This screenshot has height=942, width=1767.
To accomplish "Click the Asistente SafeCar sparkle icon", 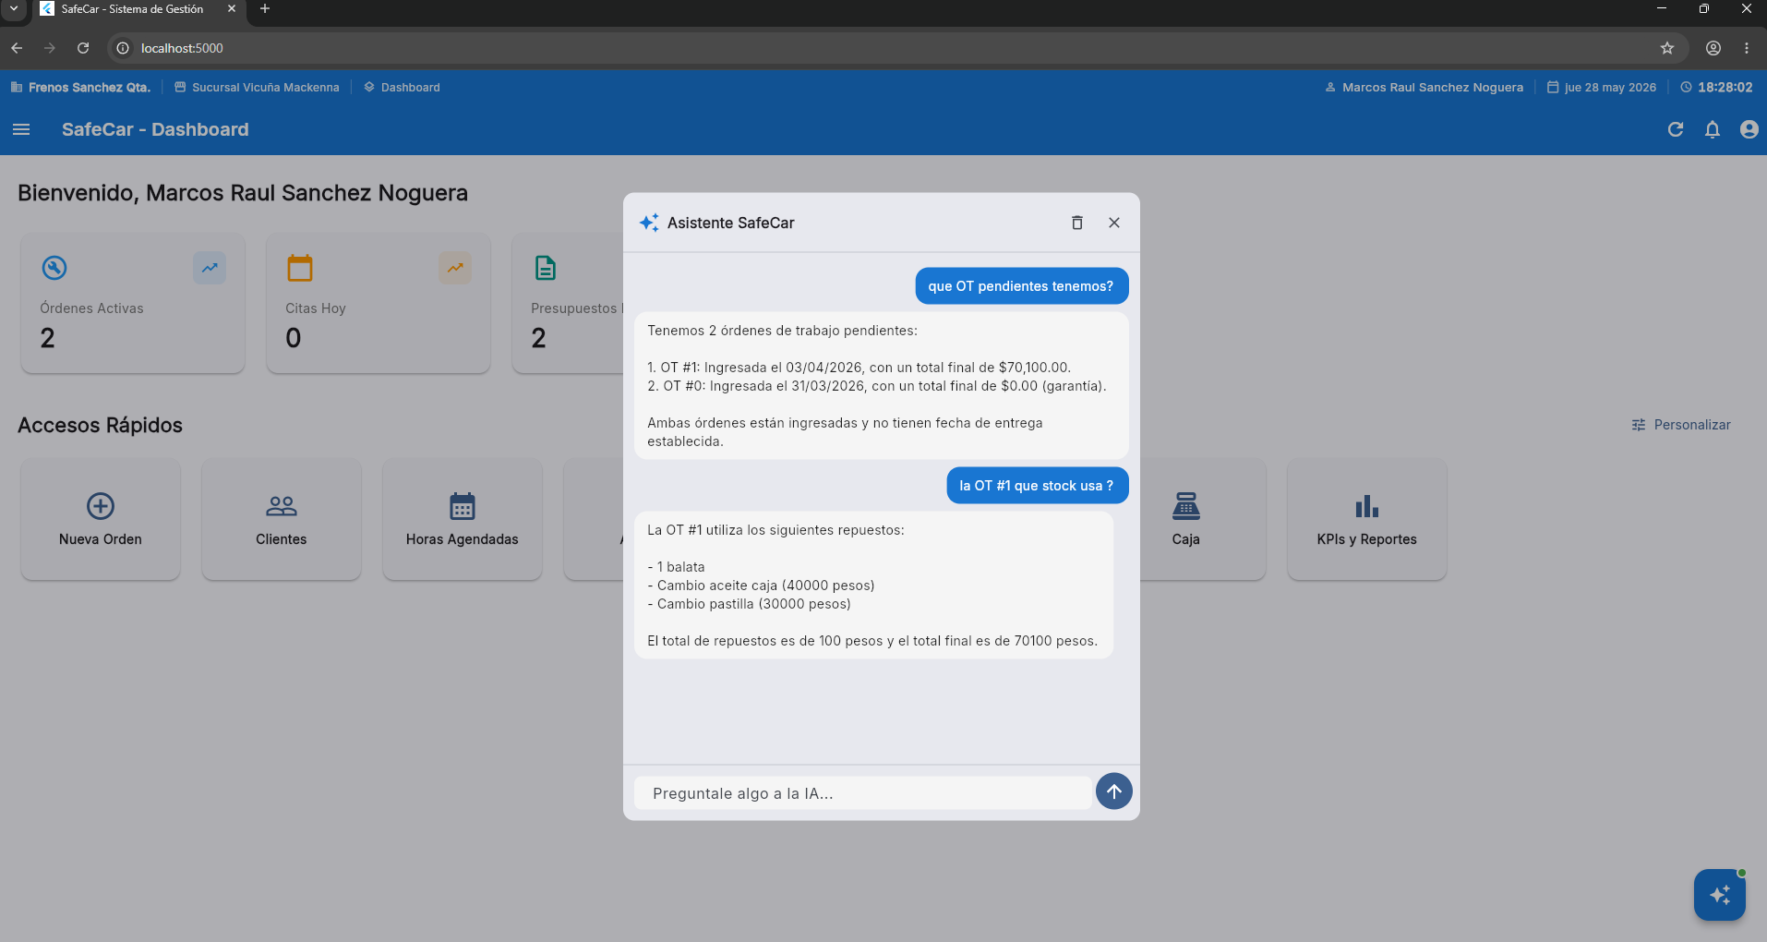I will pyautogui.click(x=649, y=223).
